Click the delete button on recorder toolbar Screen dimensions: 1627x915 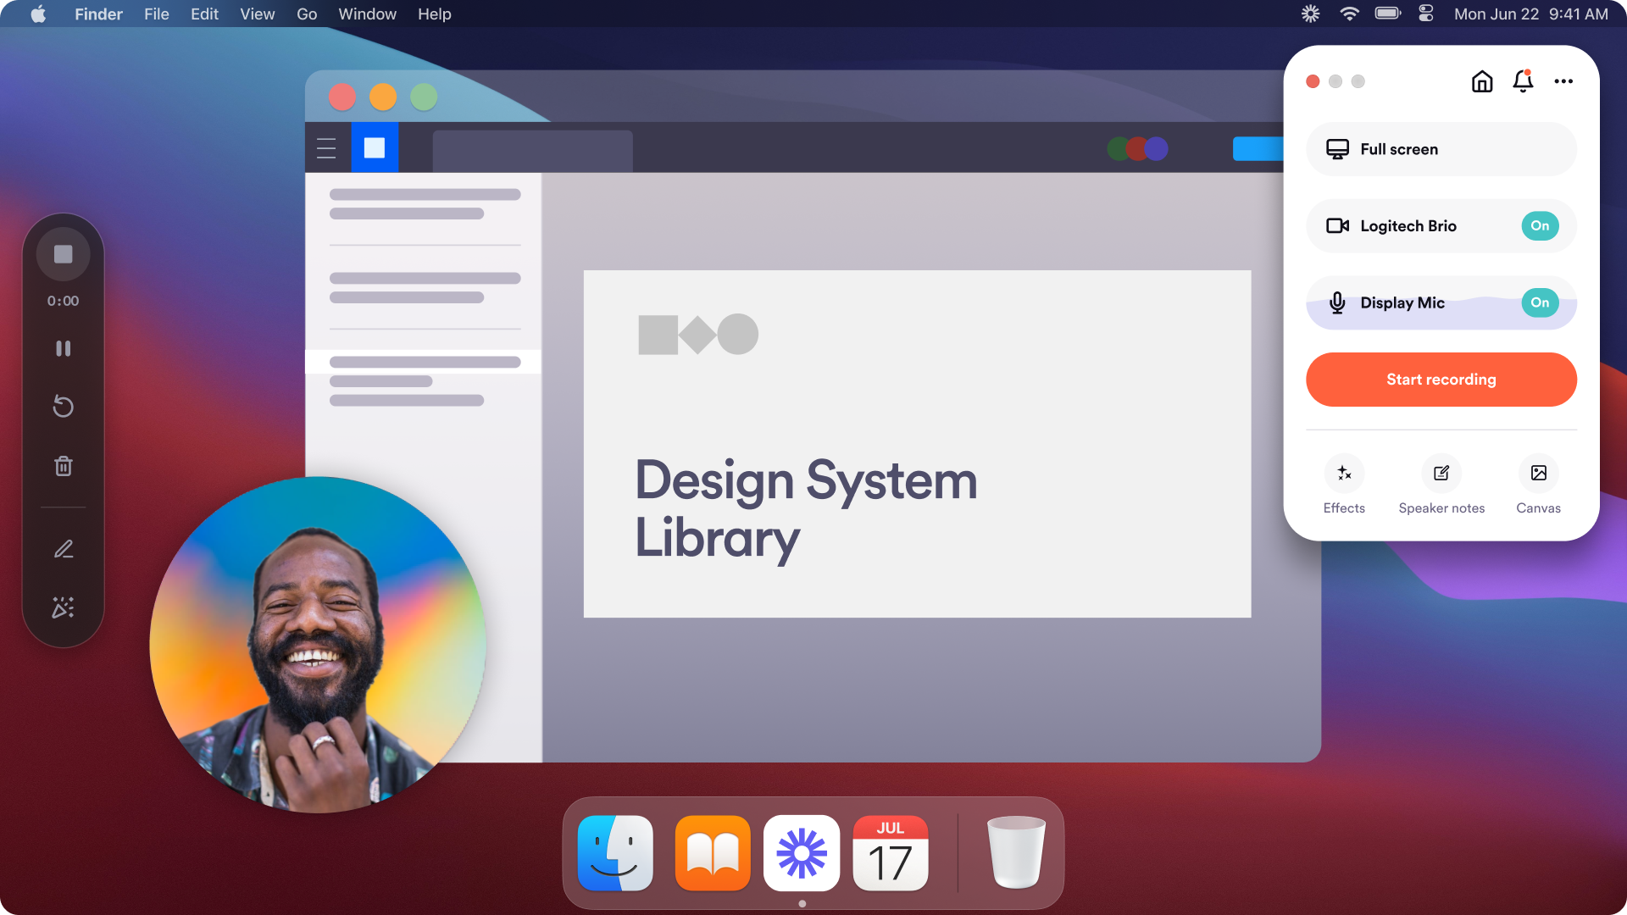pyautogui.click(x=64, y=466)
